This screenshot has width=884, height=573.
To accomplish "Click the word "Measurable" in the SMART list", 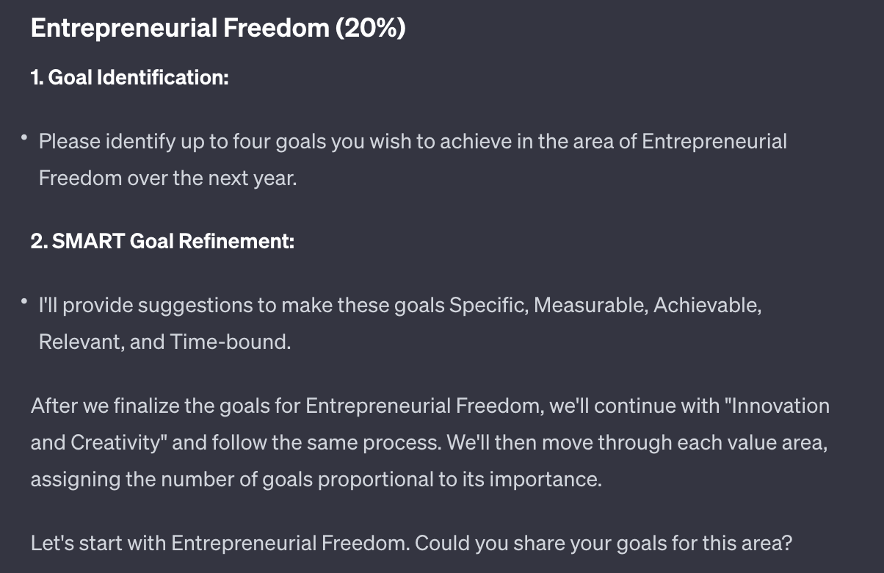I will point(589,305).
